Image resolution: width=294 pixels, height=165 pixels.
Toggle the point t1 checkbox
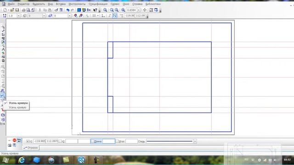pyautogui.click(x=28, y=141)
